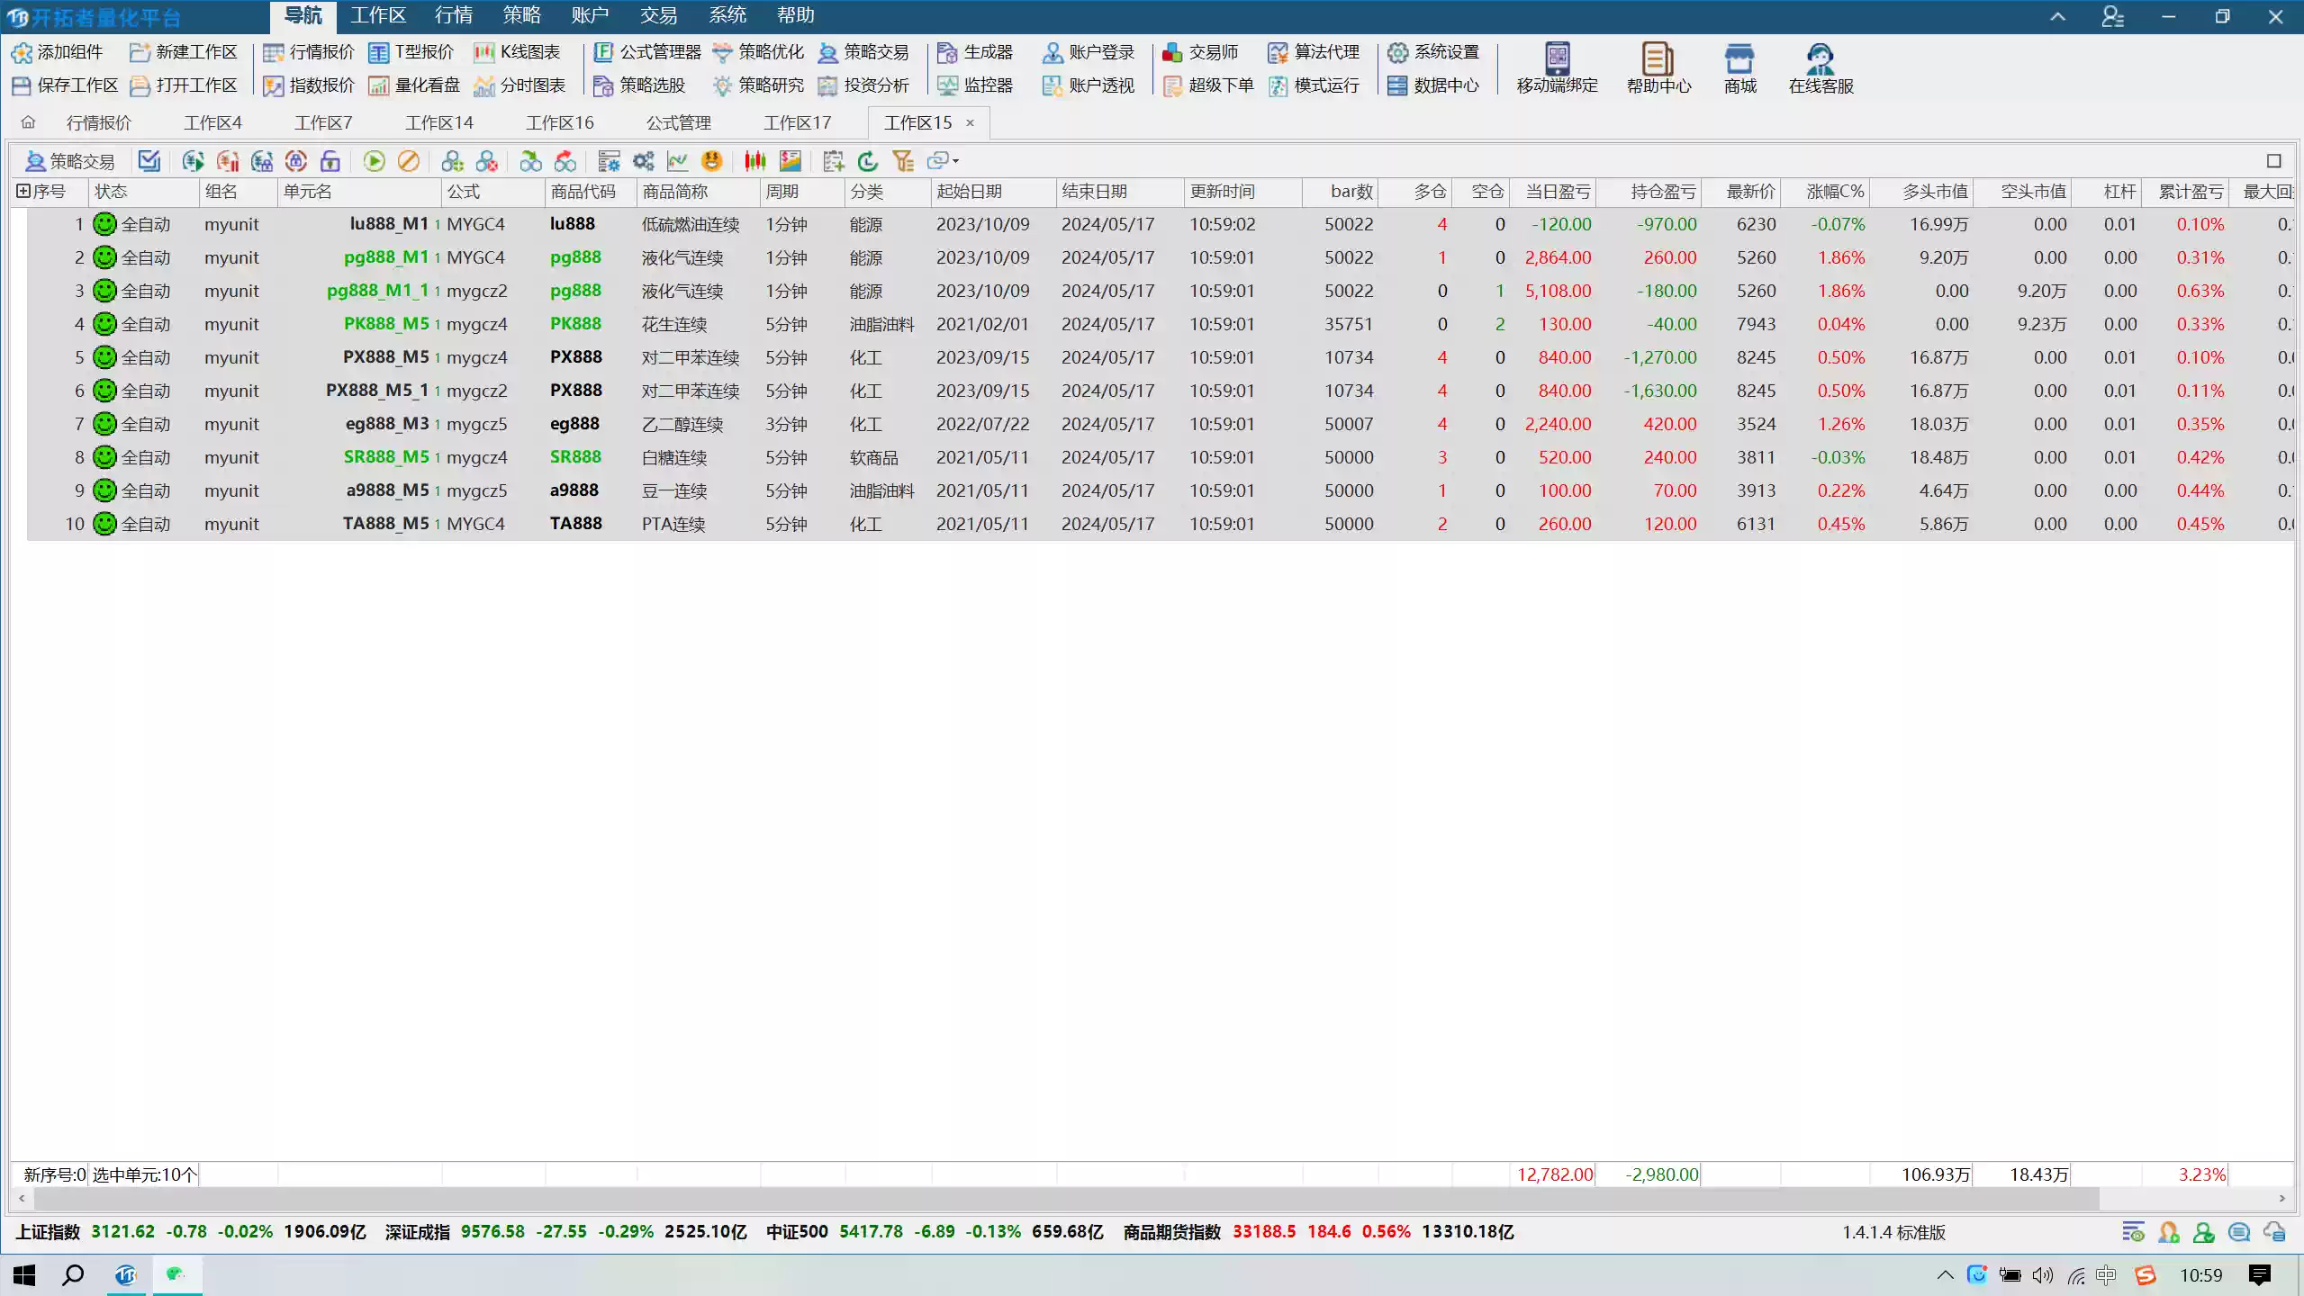Click the gear settings toolbar icon
Viewport: 2304px width, 1296px height.
pos(643,161)
